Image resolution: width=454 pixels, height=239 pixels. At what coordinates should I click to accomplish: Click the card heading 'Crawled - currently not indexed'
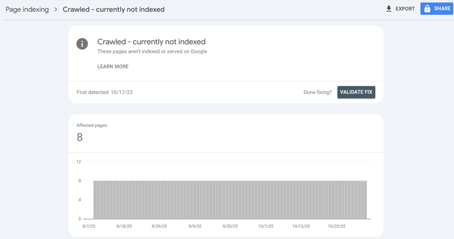pos(151,42)
